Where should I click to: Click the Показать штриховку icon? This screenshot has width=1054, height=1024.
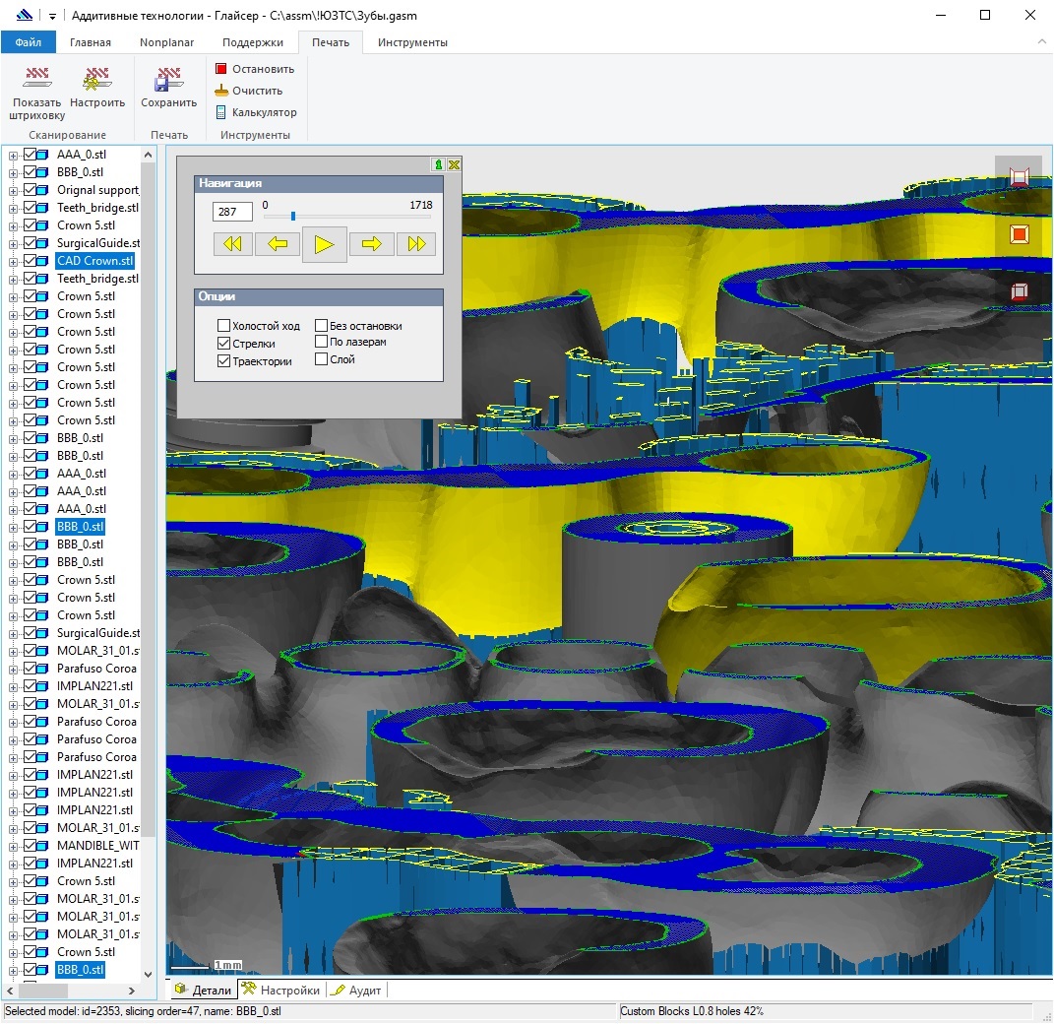pos(36,79)
